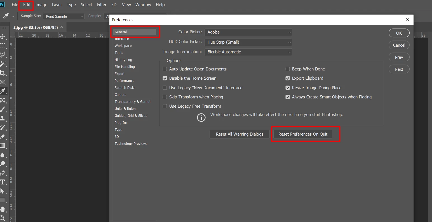Select the Content-Aware Move tool

tap(3, 100)
